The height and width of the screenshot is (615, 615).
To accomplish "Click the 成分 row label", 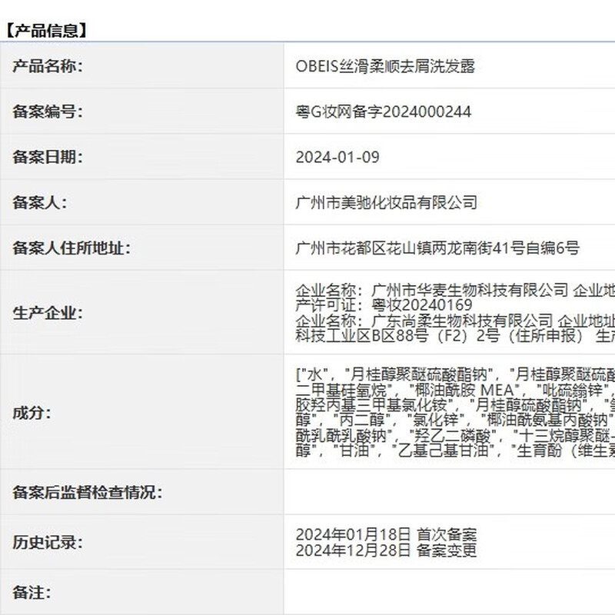I will coord(32,413).
